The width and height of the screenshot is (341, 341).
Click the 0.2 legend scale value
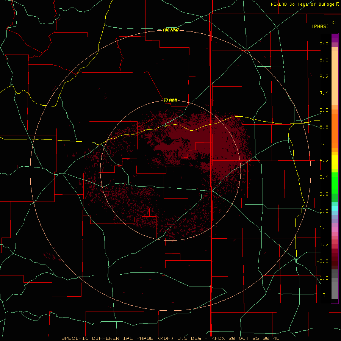coord(324,245)
